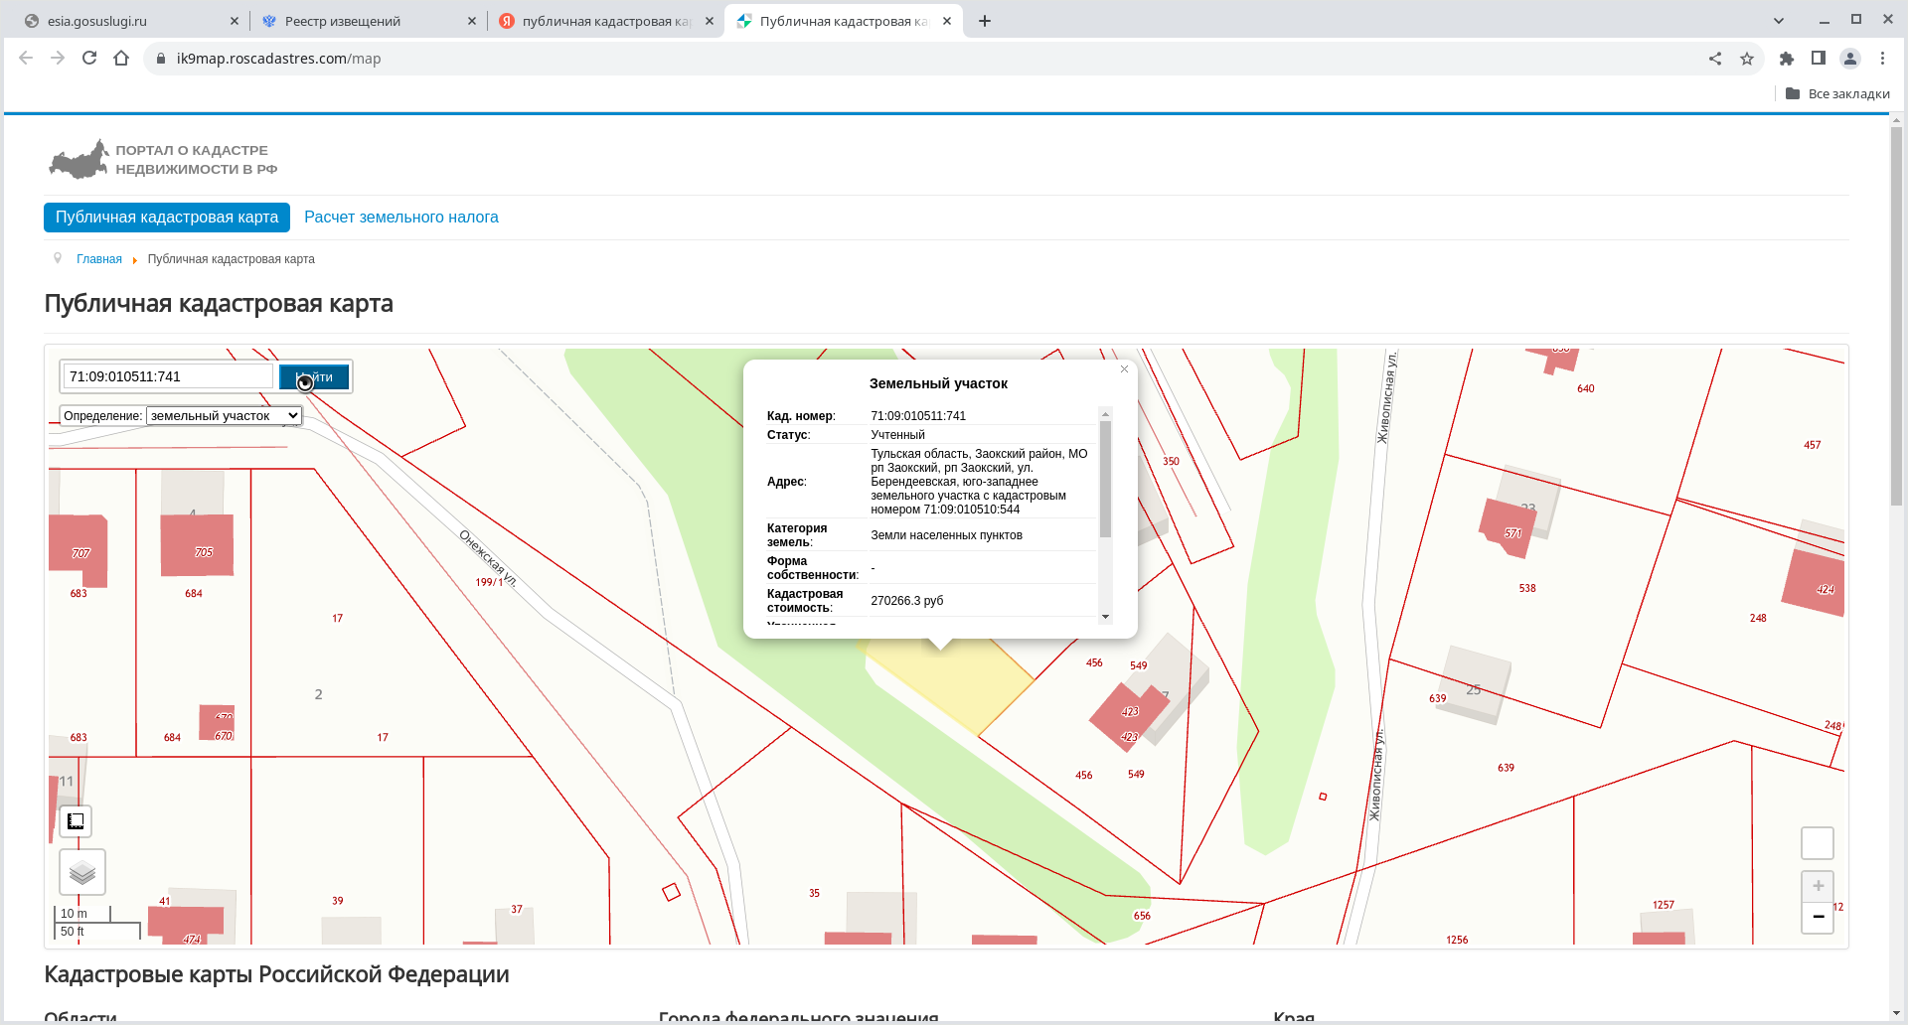The height and width of the screenshot is (1025, 1908).
Task: Click the share page icon
Action: (1715, 59)
